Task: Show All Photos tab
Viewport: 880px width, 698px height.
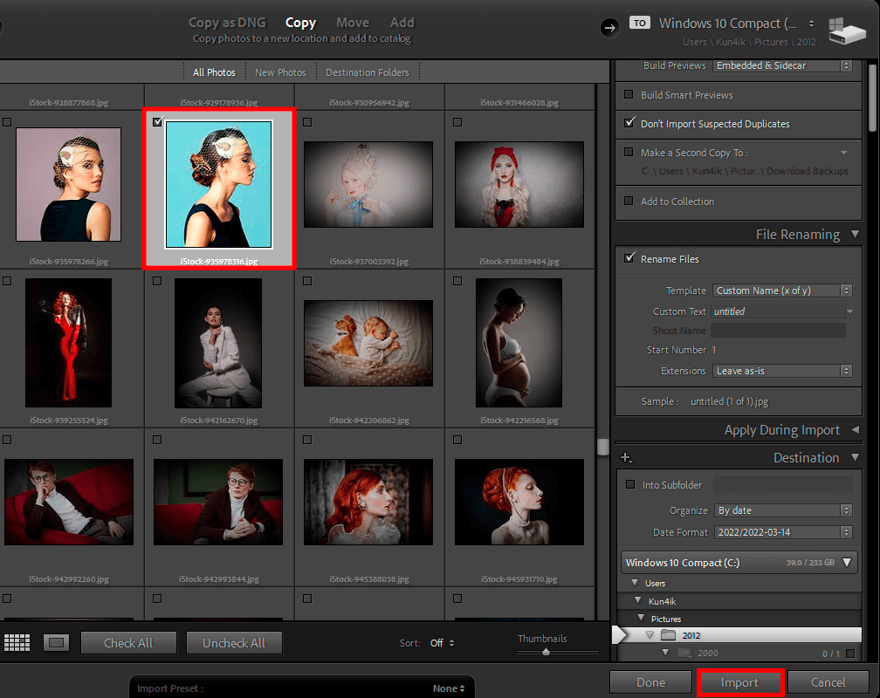Action: point(214,72)
